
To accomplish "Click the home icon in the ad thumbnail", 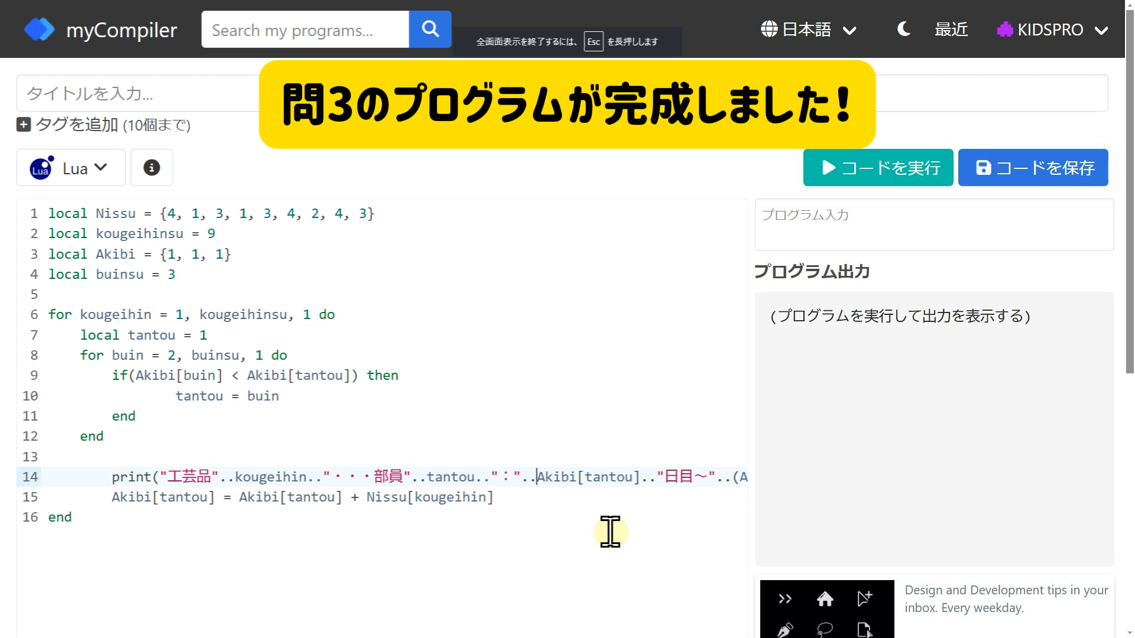I will pyautogui.click(x=825, y=600).
